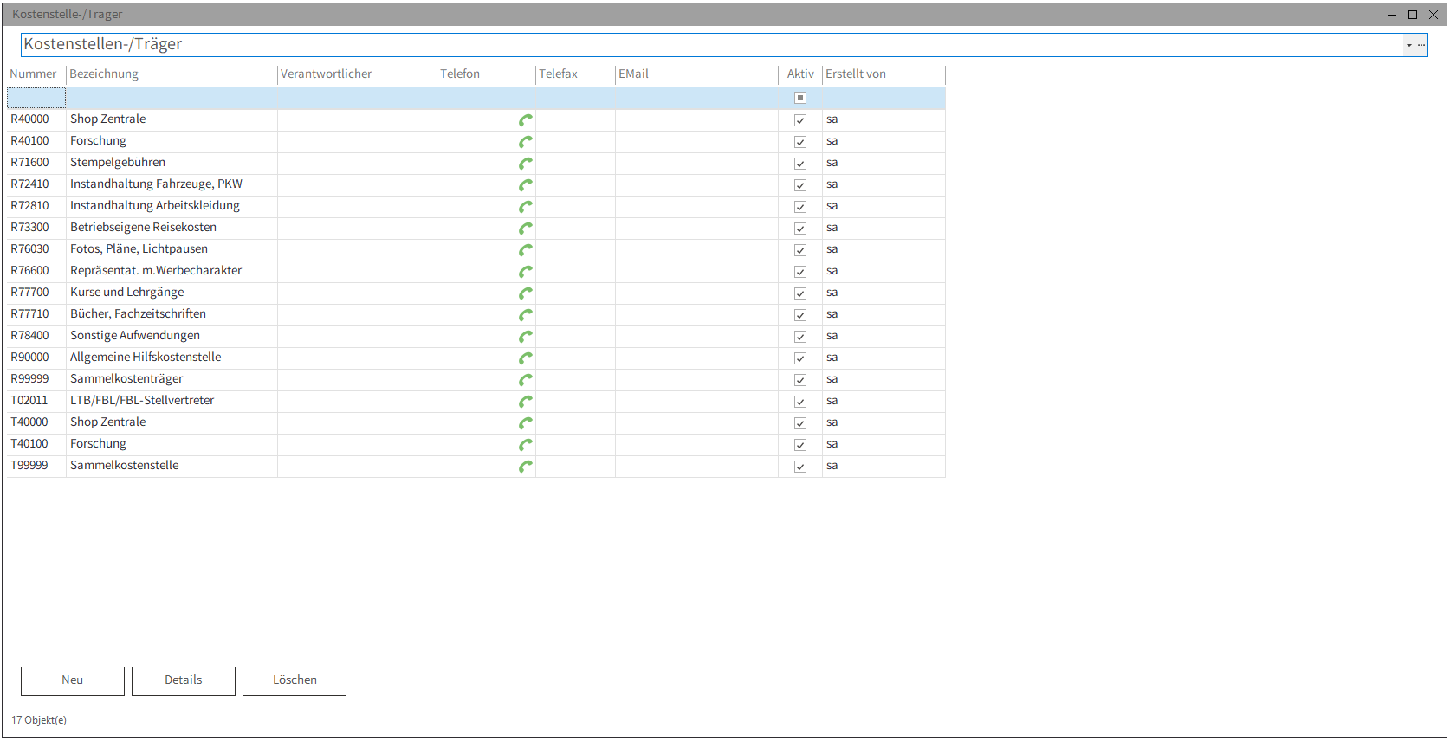Sort by Nummer column header

point(33,74)
